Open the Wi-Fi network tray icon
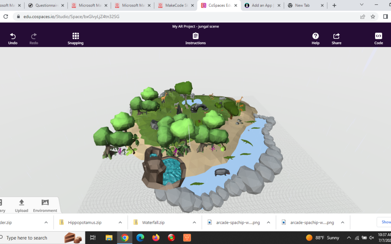This screenshot has width=391, height=244. tap(357, 238)
